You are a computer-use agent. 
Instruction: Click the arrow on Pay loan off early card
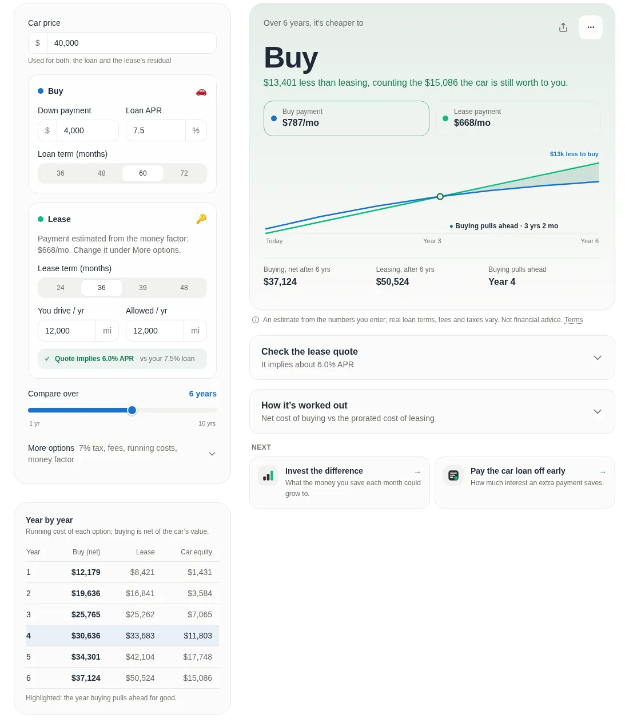[603, 472]
